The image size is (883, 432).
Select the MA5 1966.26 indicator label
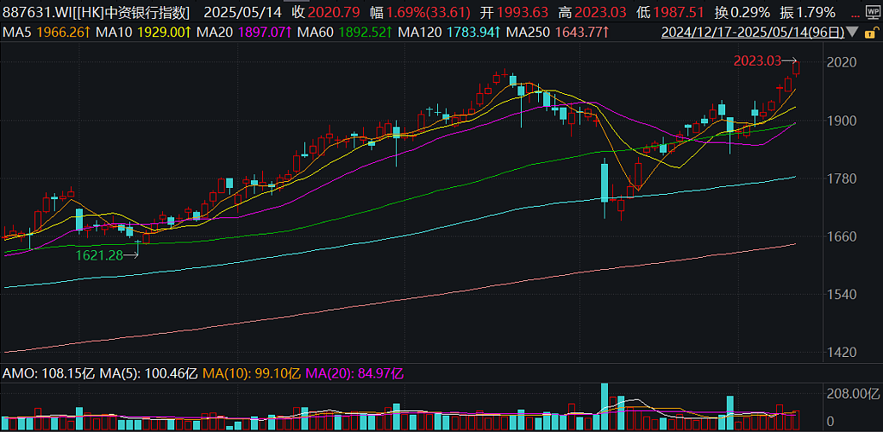coord(47,33)
